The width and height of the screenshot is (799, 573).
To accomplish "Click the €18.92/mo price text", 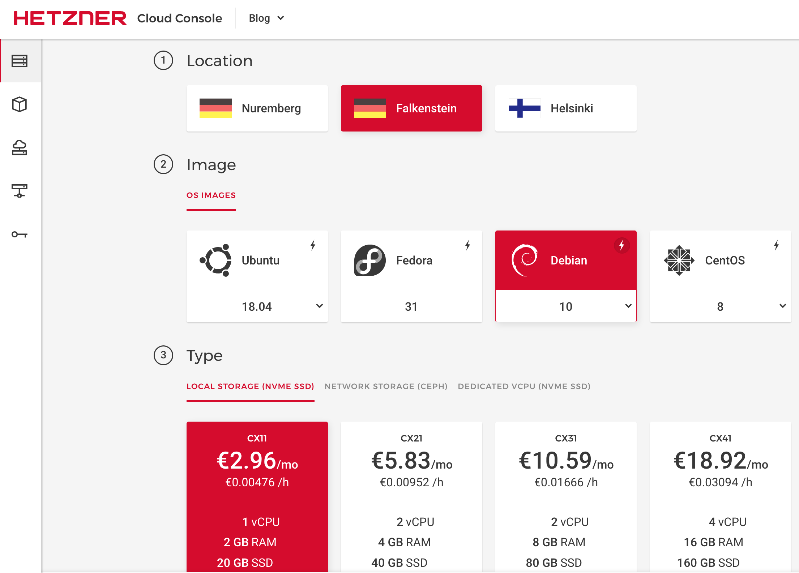I will point(721,461).
